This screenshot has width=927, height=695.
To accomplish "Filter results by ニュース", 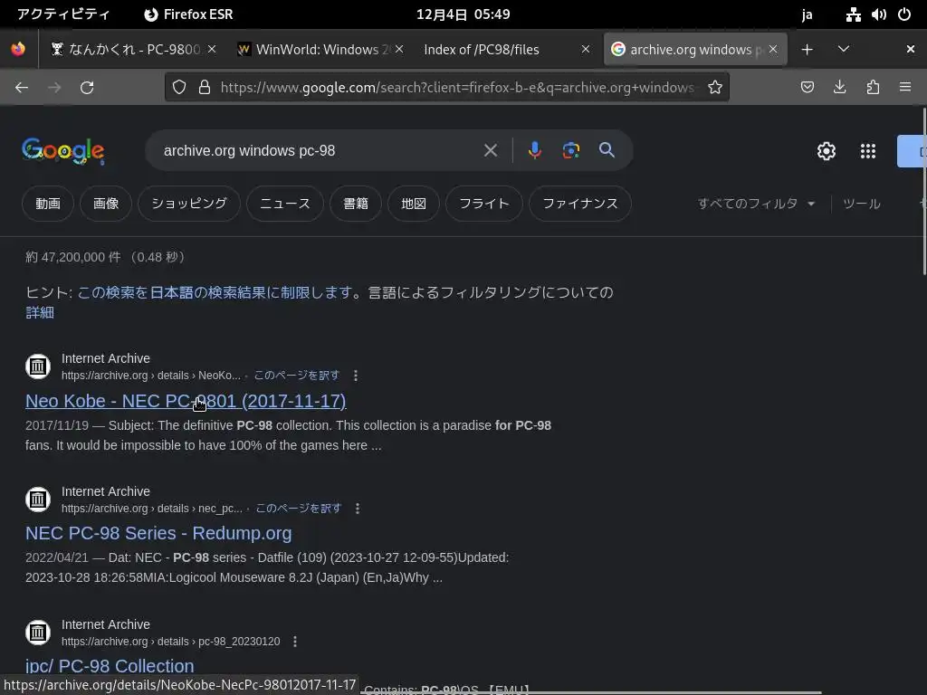I will pyautogui.click(x=285, y=204).
